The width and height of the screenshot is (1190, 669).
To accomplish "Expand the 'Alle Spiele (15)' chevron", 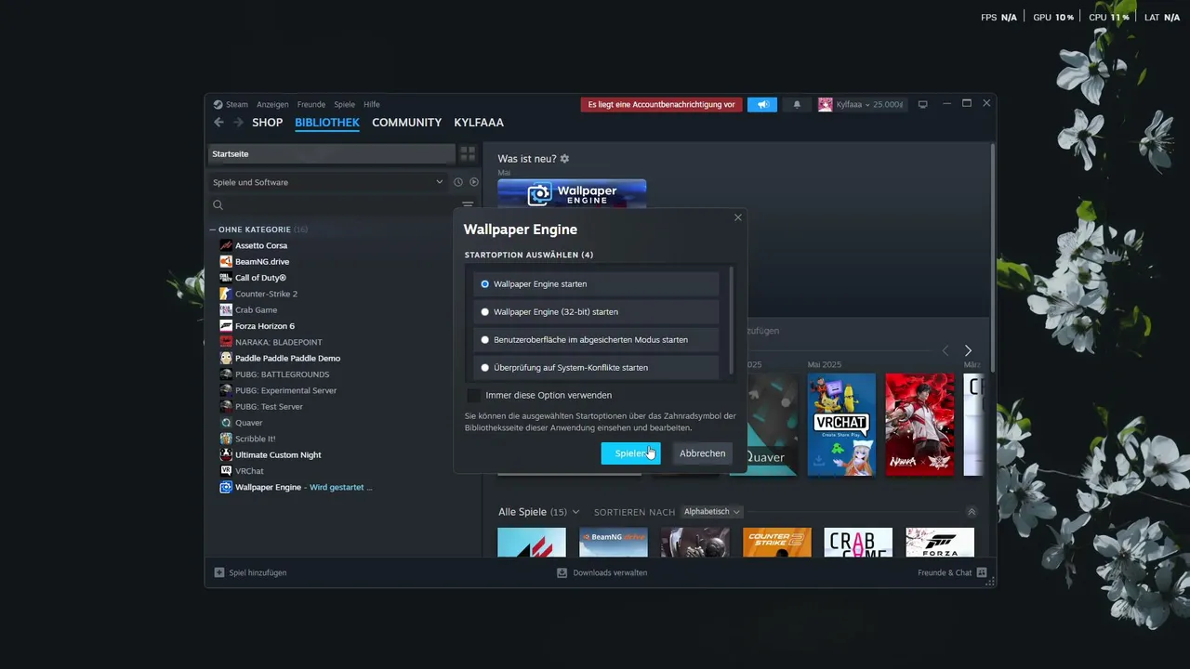I will (575, 512).
